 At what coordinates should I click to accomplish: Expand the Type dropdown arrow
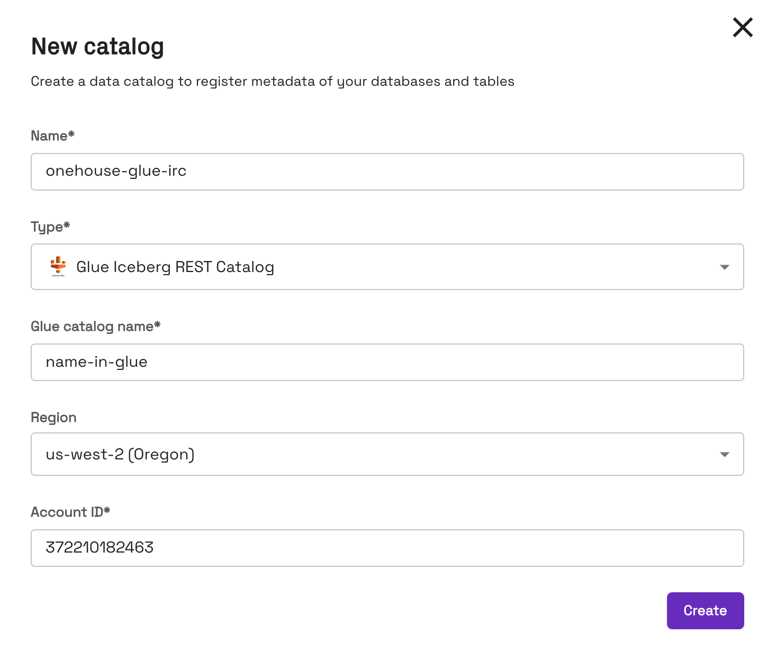(725, 267)
